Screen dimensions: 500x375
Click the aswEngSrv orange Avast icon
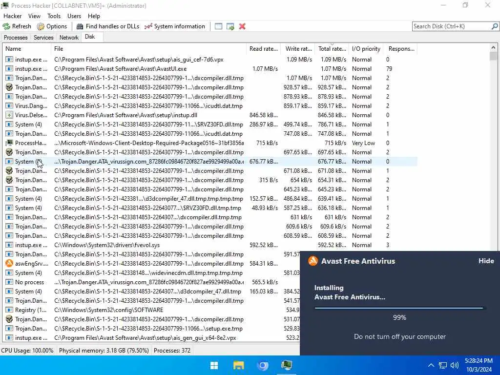pyautogui.click(x=10, y=264)
